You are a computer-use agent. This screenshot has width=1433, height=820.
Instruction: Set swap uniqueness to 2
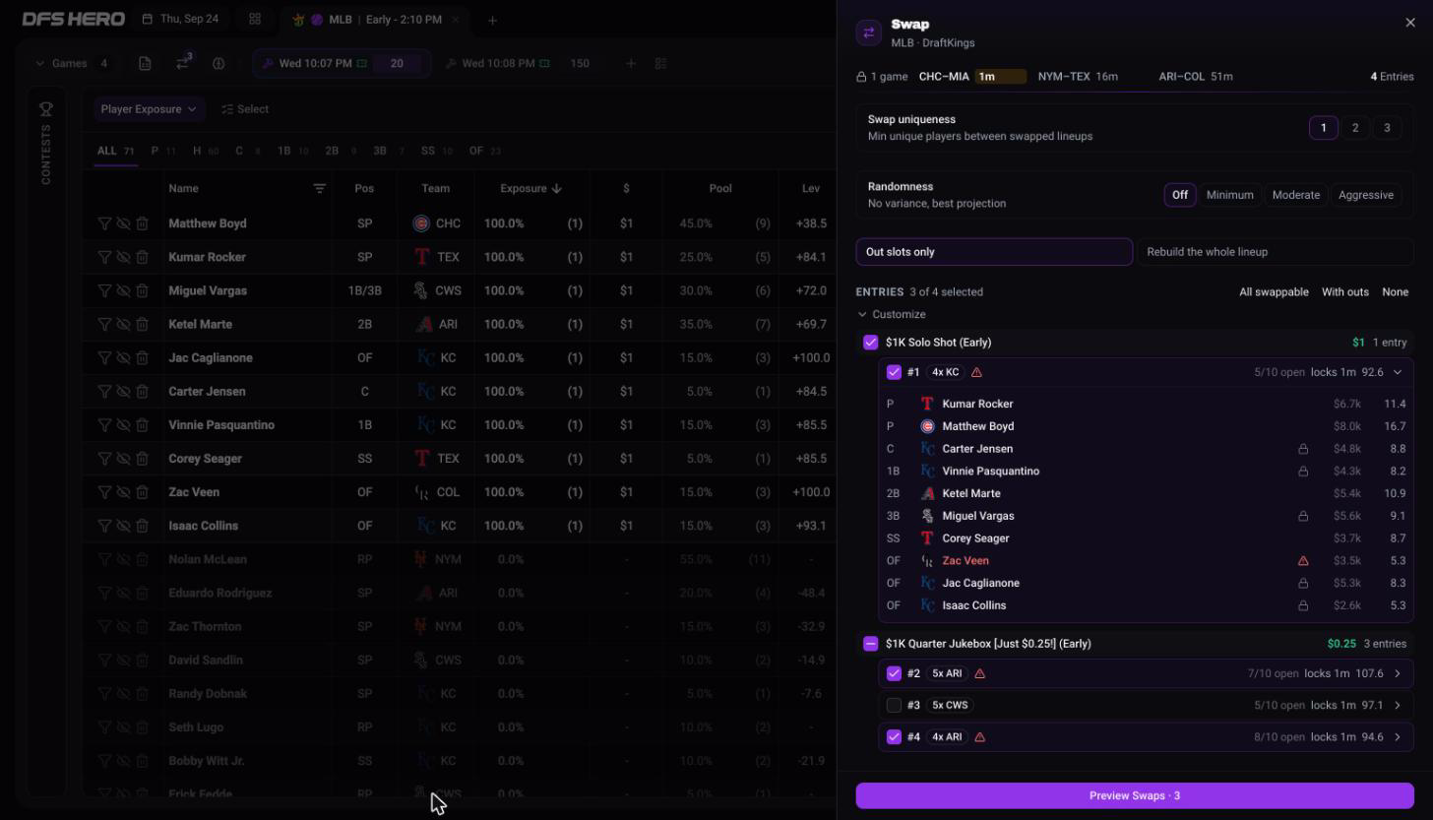click(1355, 128)
